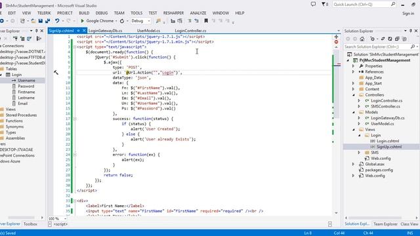Image resolution: width=420 pixels, height=236 pixels.
Task: Collapse the Controllers folder in Solution Explorer
Action: (354, 95)
